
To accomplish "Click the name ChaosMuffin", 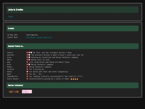I will click(x=12, y=76).
